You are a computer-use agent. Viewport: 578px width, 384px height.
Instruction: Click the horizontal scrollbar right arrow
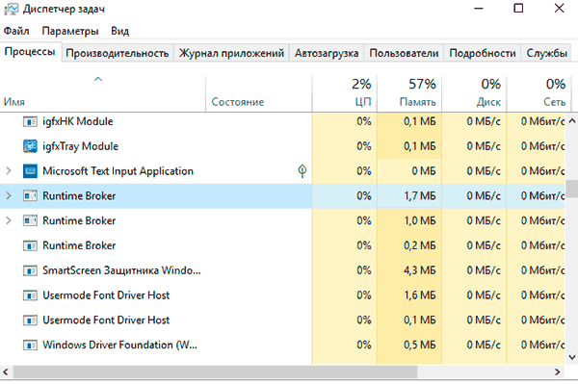point(558,371)
